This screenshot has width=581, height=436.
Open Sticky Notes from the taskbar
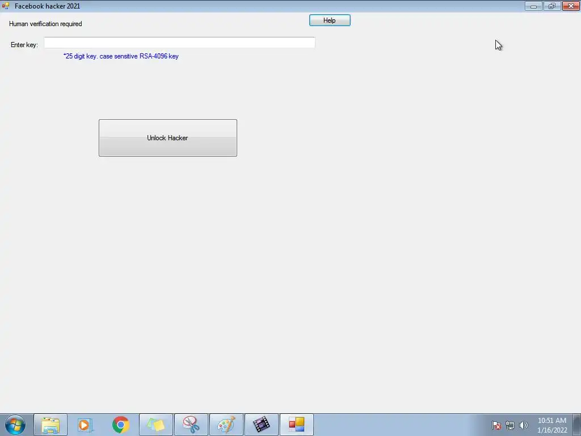click(155, 425)
